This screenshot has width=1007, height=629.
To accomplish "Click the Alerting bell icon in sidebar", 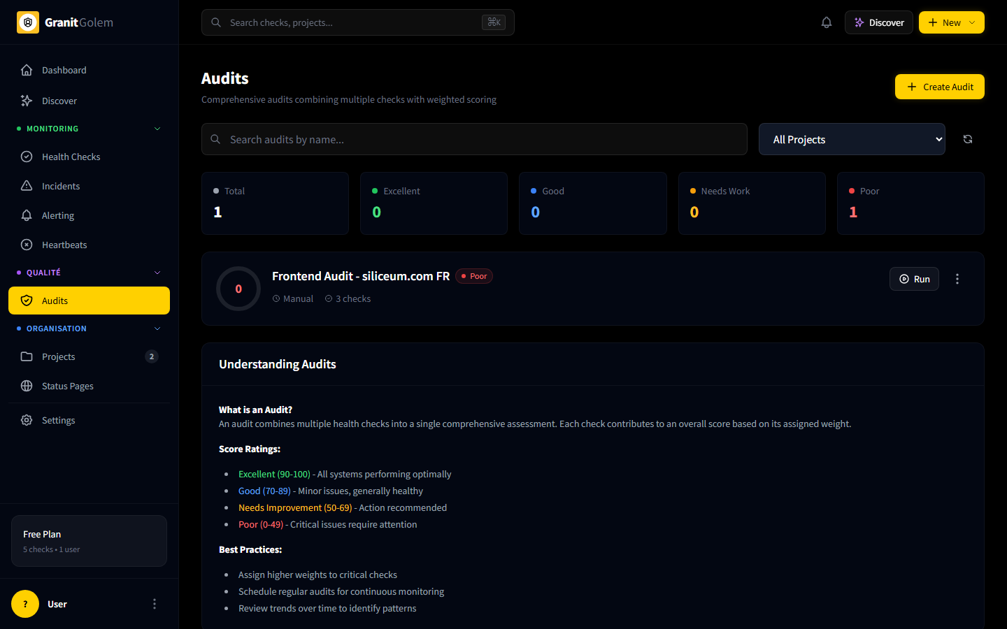I will click(27, 215).
